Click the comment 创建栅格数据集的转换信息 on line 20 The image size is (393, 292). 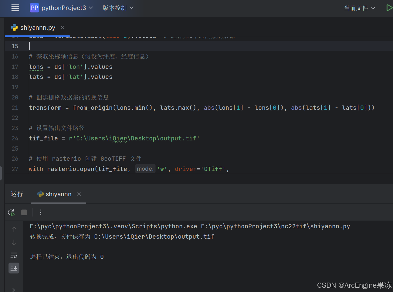(69, 97)
